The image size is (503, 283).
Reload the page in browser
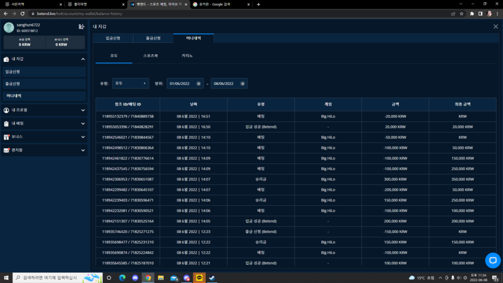(x=22, y=14)
